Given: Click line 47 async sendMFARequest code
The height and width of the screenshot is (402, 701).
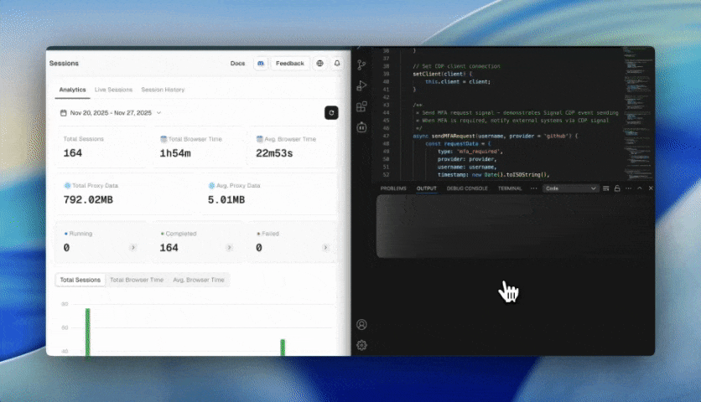Looking at the screenshot, I should click(x=495, y=136).
